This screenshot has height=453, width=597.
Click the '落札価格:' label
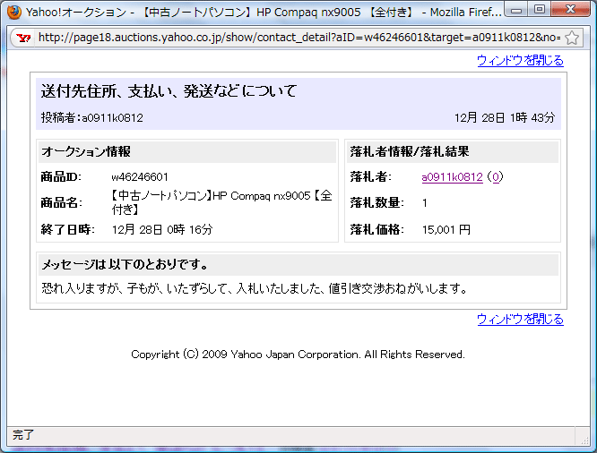[376, 229]
